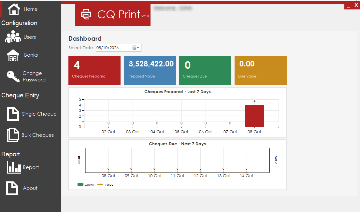Click the CQ Print printer logo icon
Screen dimensions: 360x212
tap(86, 14)
